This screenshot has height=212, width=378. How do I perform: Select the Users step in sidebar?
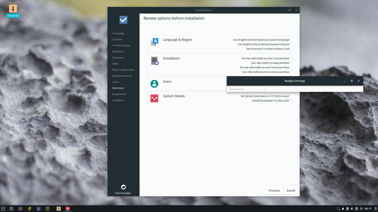click(x=116, y=82)
